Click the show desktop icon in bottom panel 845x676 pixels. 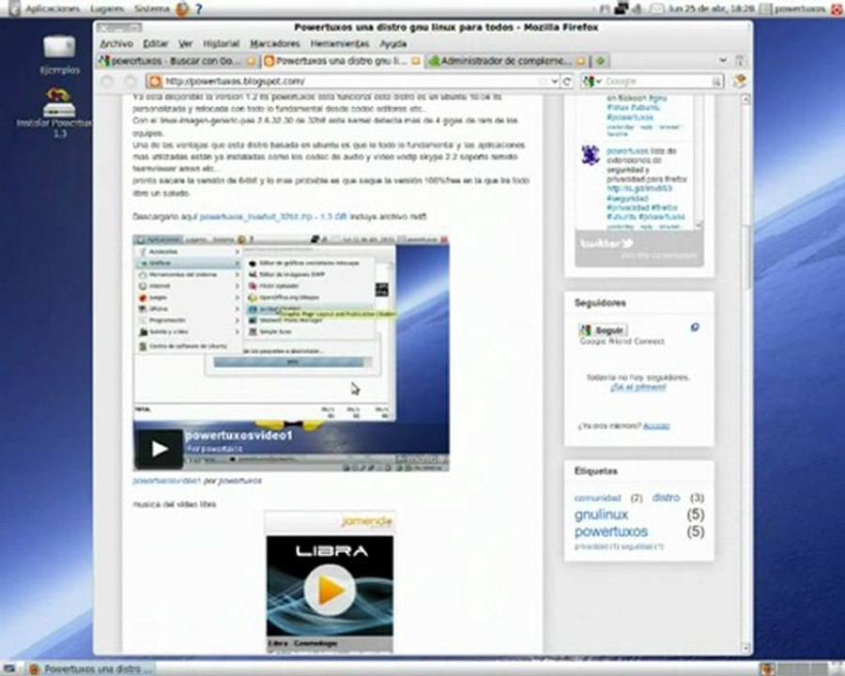[x=8, y=669]
